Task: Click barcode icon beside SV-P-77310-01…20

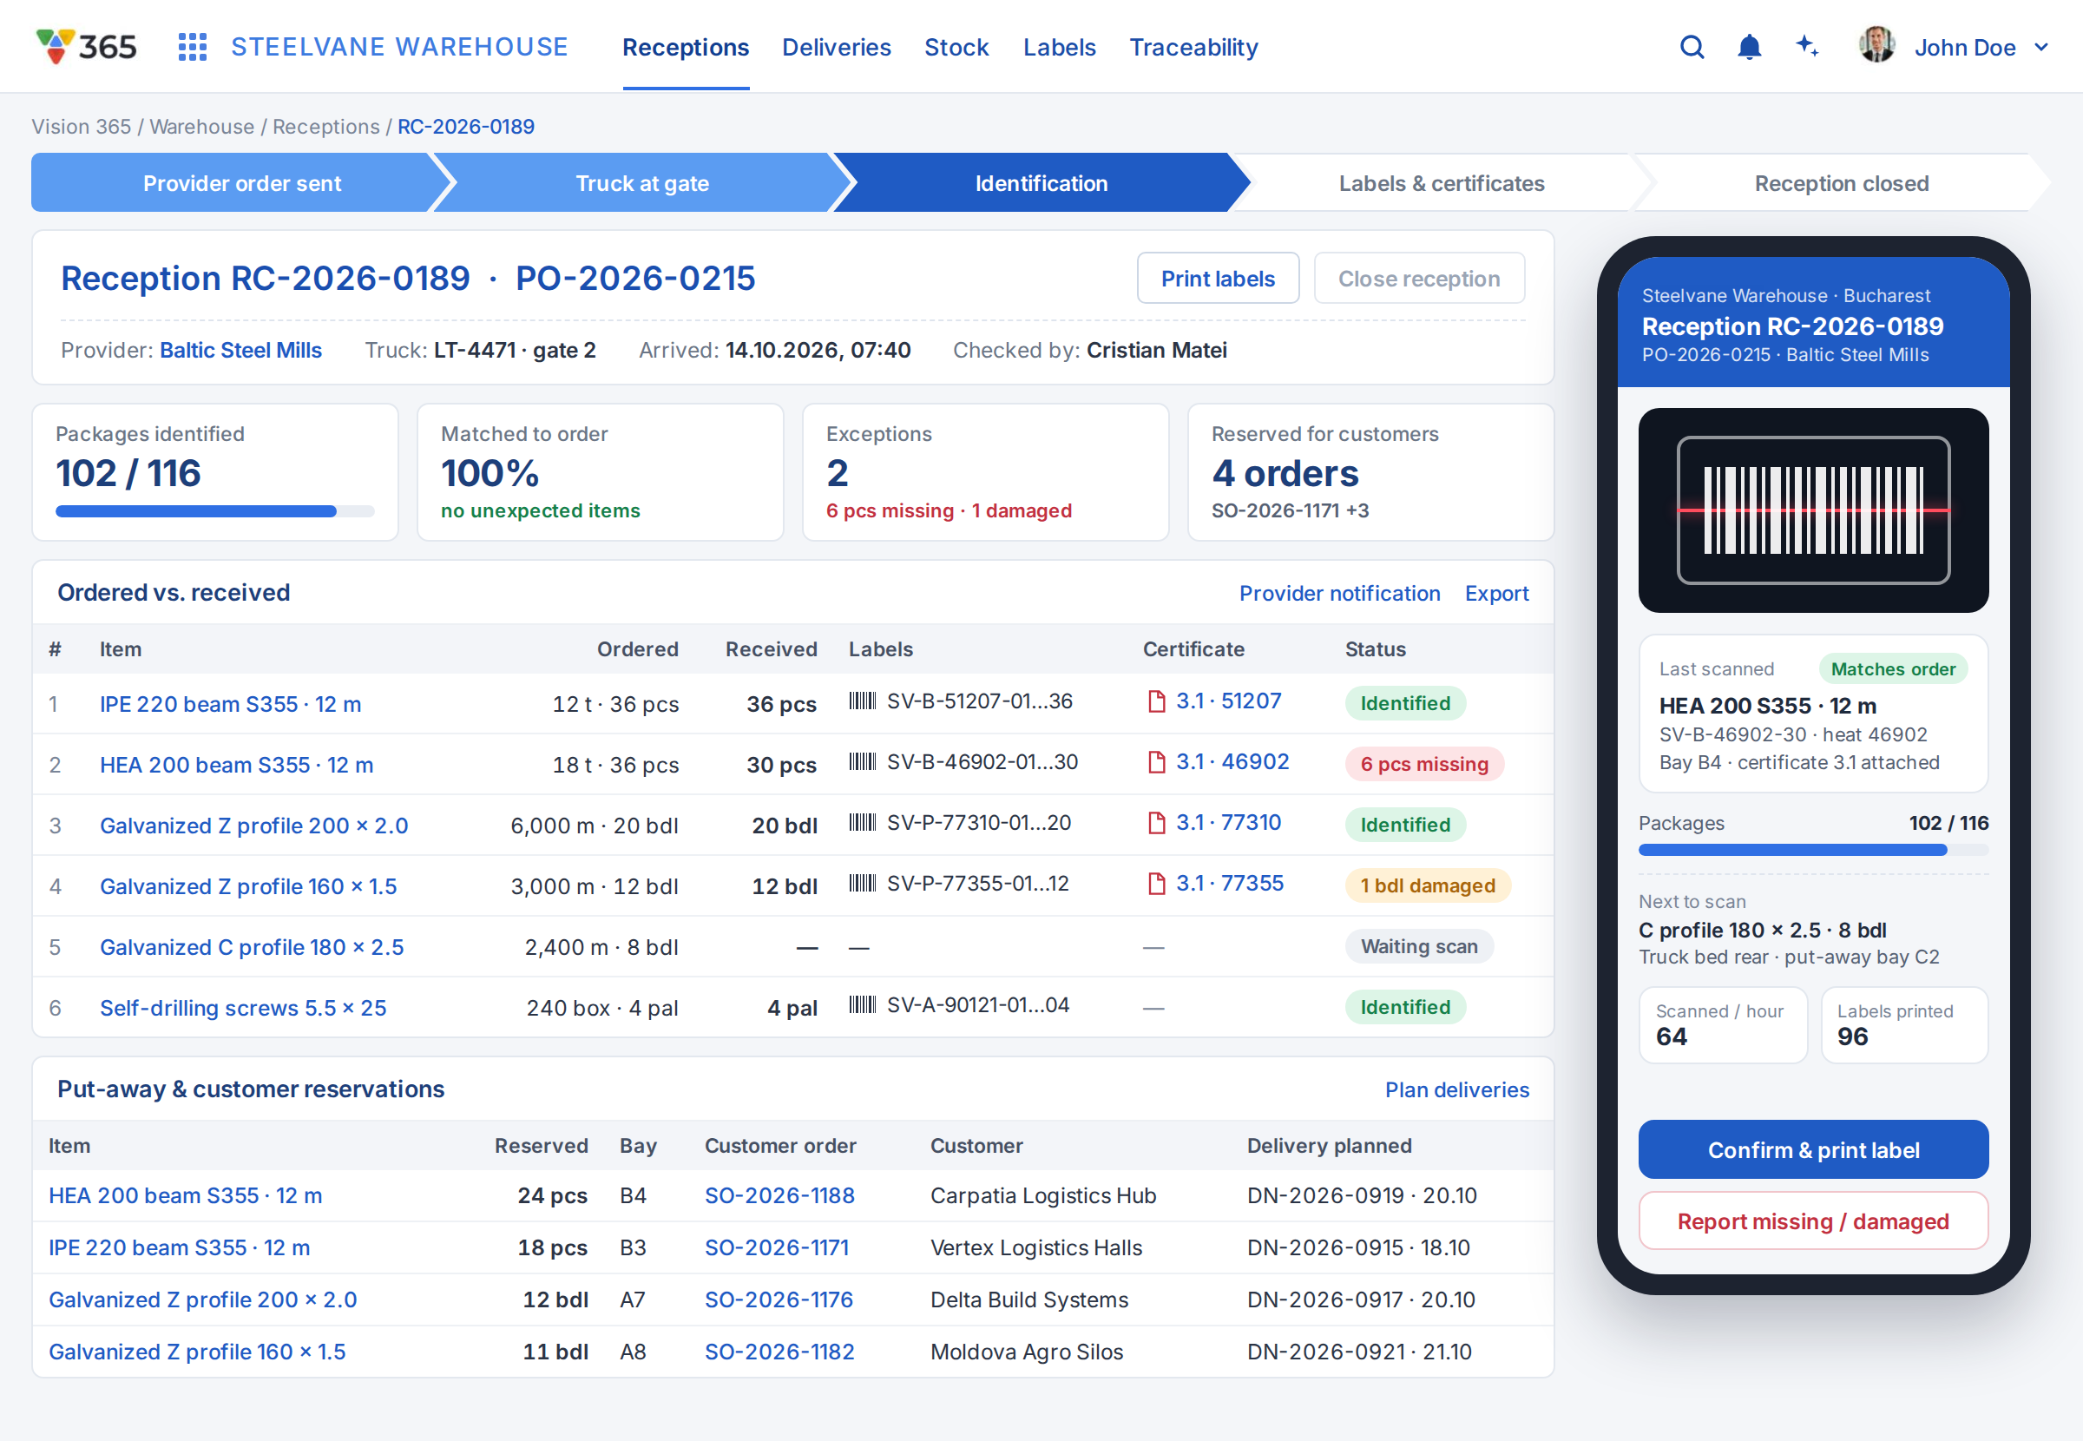Action: [x=862, y=821]
